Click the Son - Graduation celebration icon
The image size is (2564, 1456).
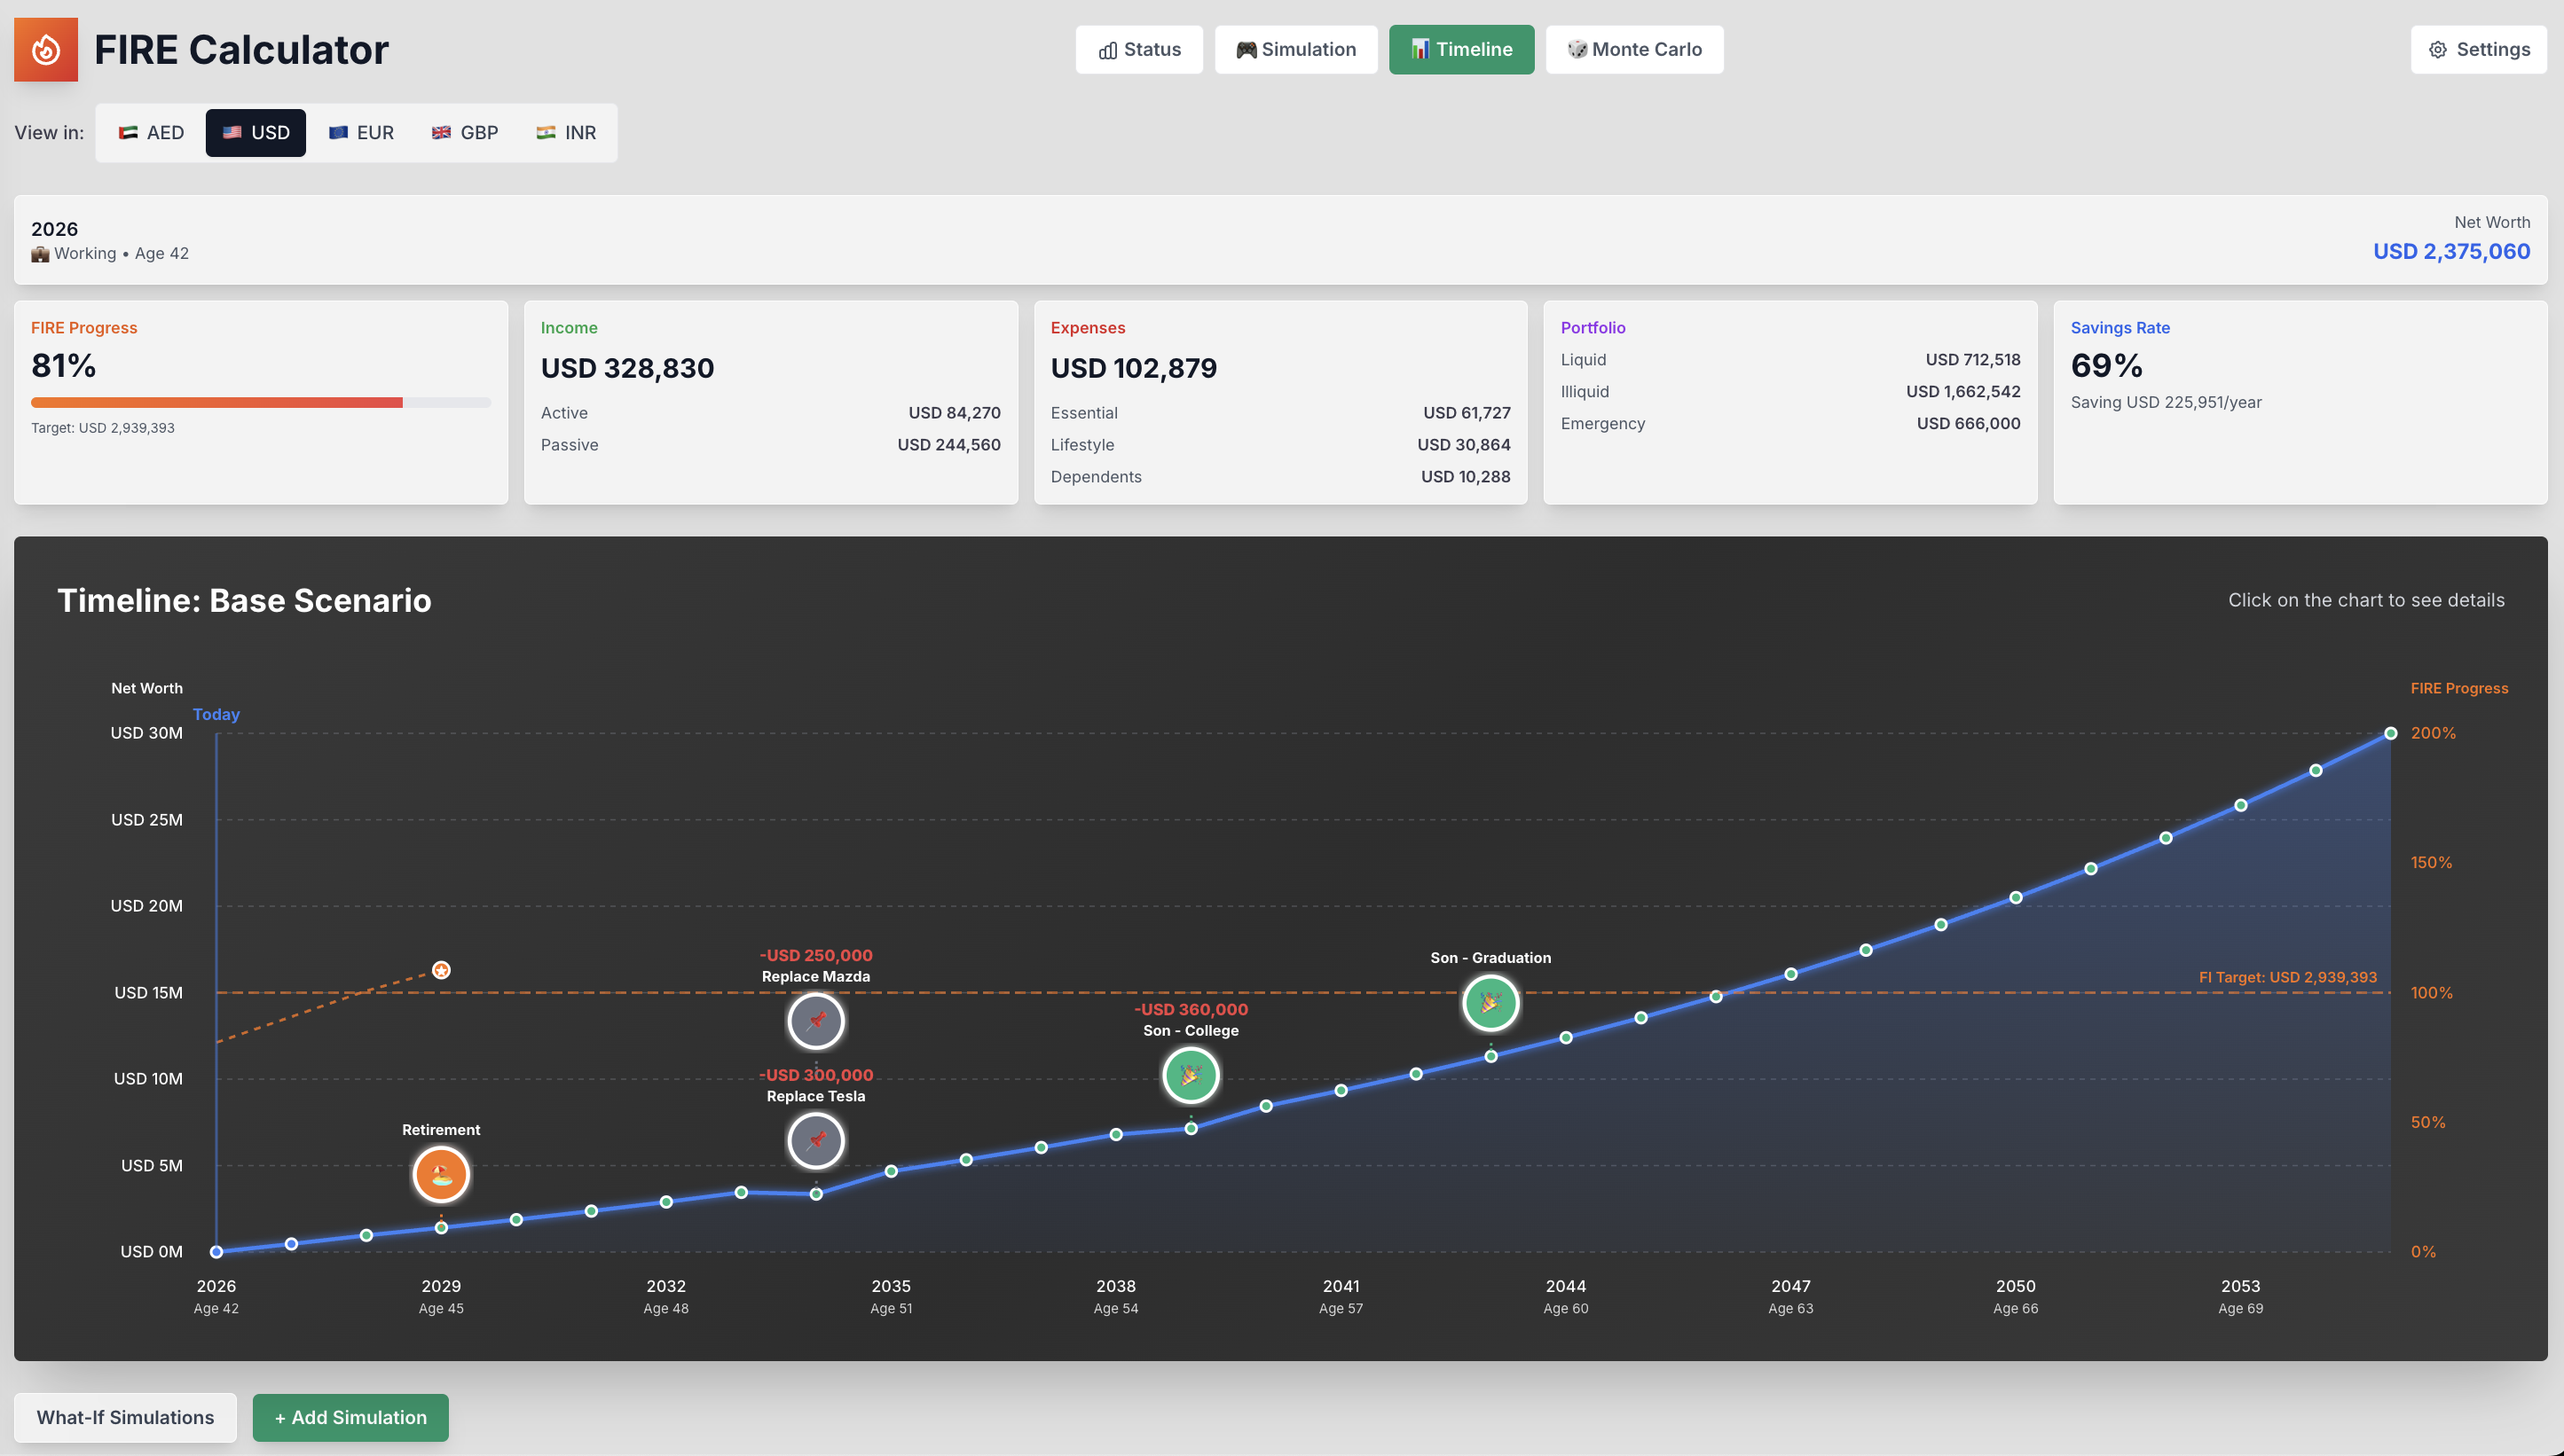[1490, 1002]
